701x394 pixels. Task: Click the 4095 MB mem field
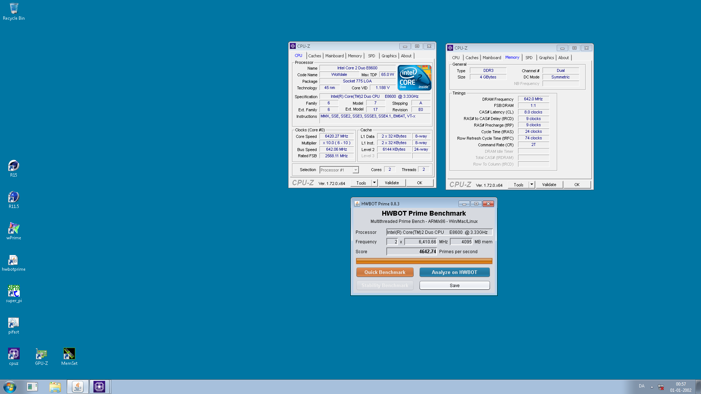461,242
